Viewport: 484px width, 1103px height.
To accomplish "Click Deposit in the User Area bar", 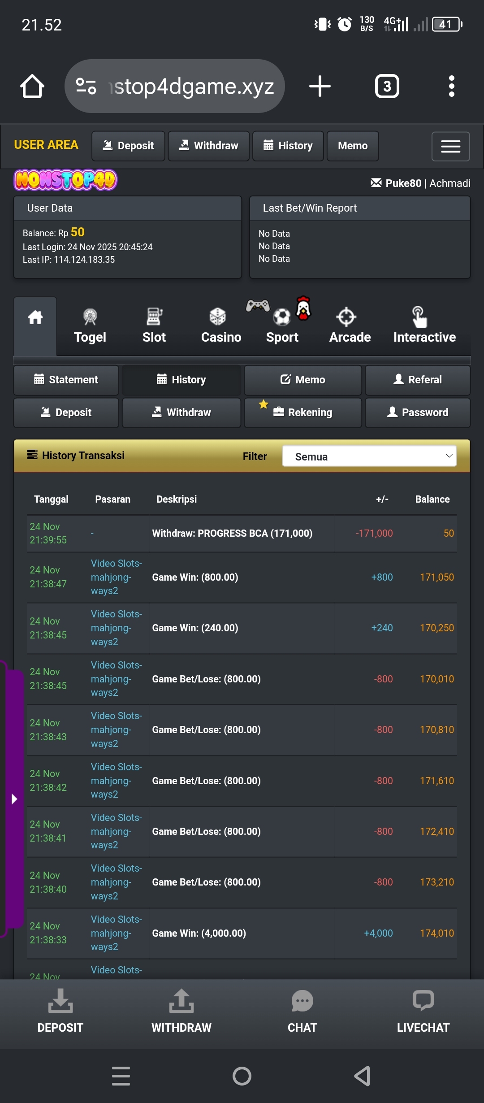I will (128, 146).
